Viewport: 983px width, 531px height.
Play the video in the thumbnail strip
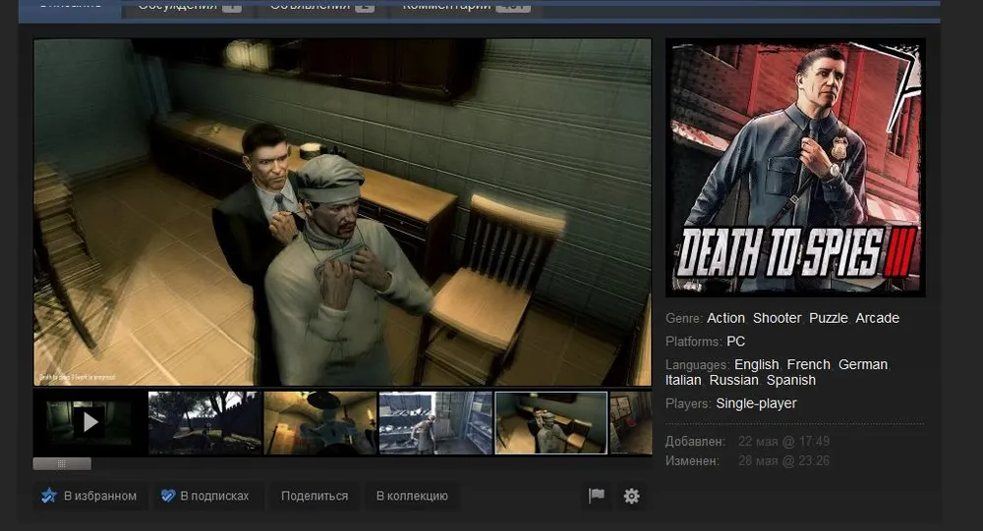pyautogui.click(x=89, y=422)
